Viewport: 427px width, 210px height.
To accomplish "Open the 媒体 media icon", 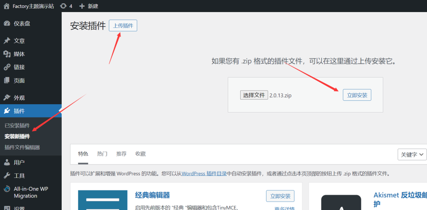I will click(x=7, y=54).
